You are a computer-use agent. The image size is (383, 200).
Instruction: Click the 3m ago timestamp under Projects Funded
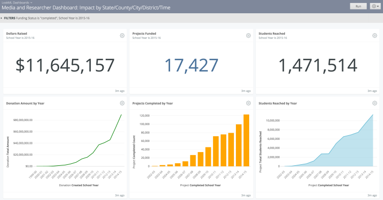pos(246,91)
